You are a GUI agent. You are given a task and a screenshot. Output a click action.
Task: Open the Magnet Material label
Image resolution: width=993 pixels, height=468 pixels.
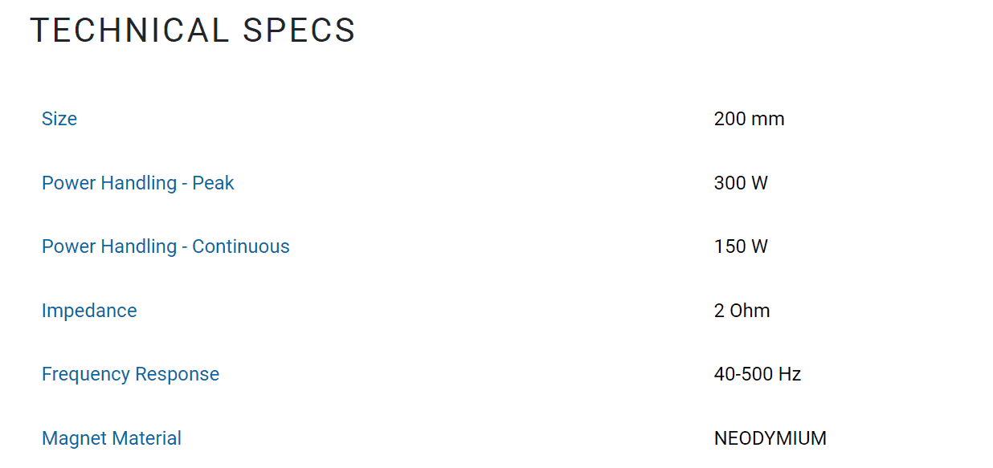(111, 438)
